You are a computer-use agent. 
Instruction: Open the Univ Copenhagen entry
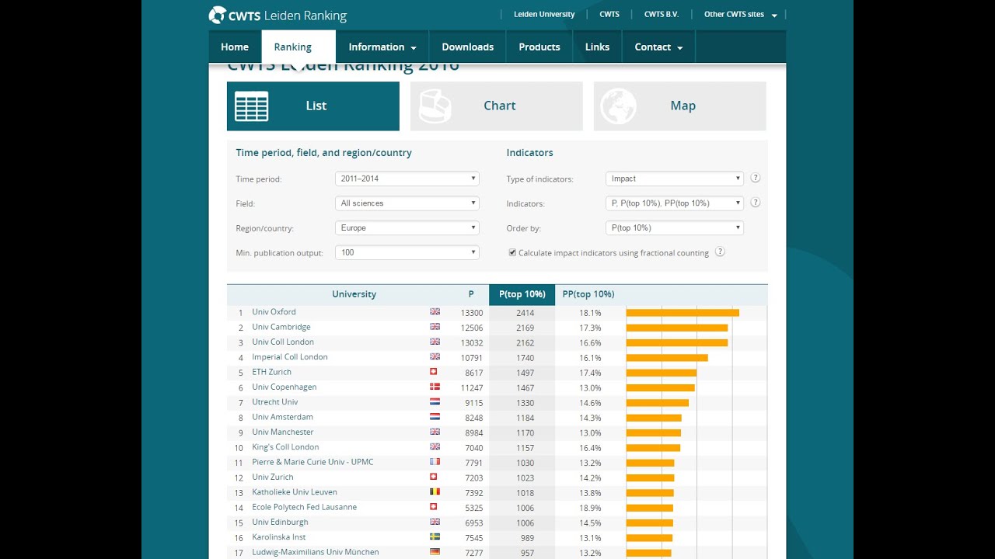tap(285, 387)
